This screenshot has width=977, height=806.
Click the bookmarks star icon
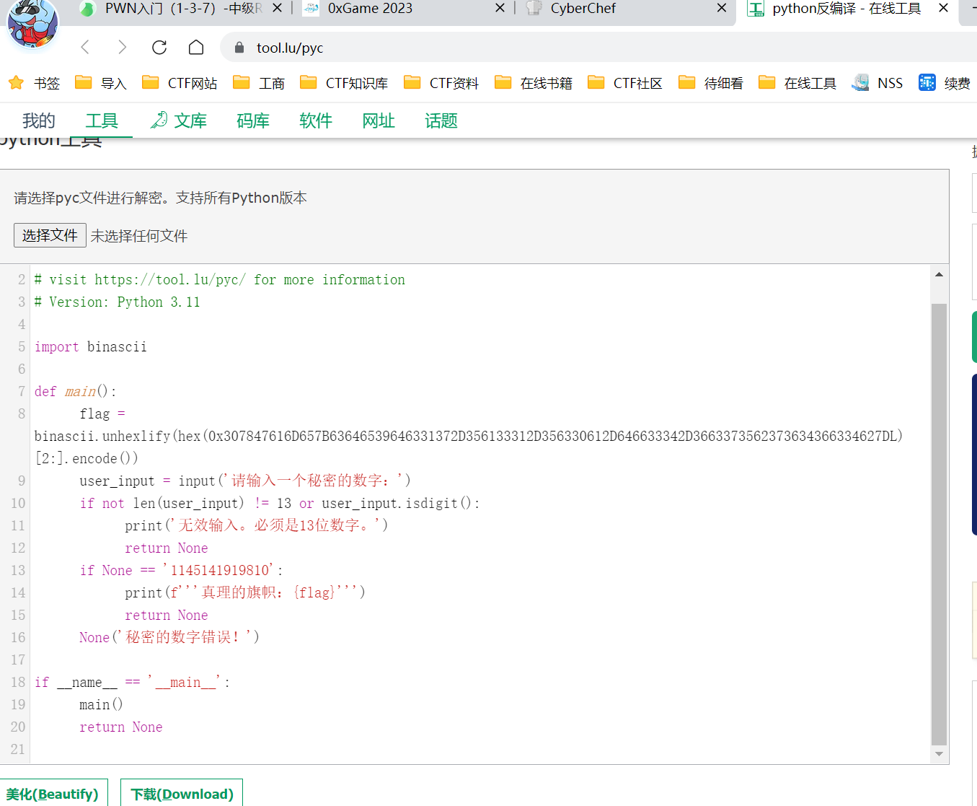16,83
